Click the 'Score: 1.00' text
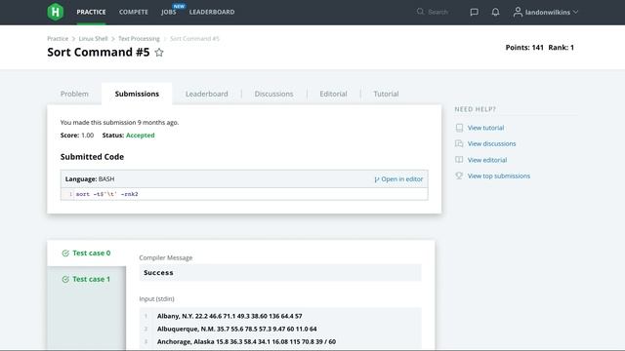Viewport: 625px width, 351px height. pyautogui.click(x=77, y=136)
